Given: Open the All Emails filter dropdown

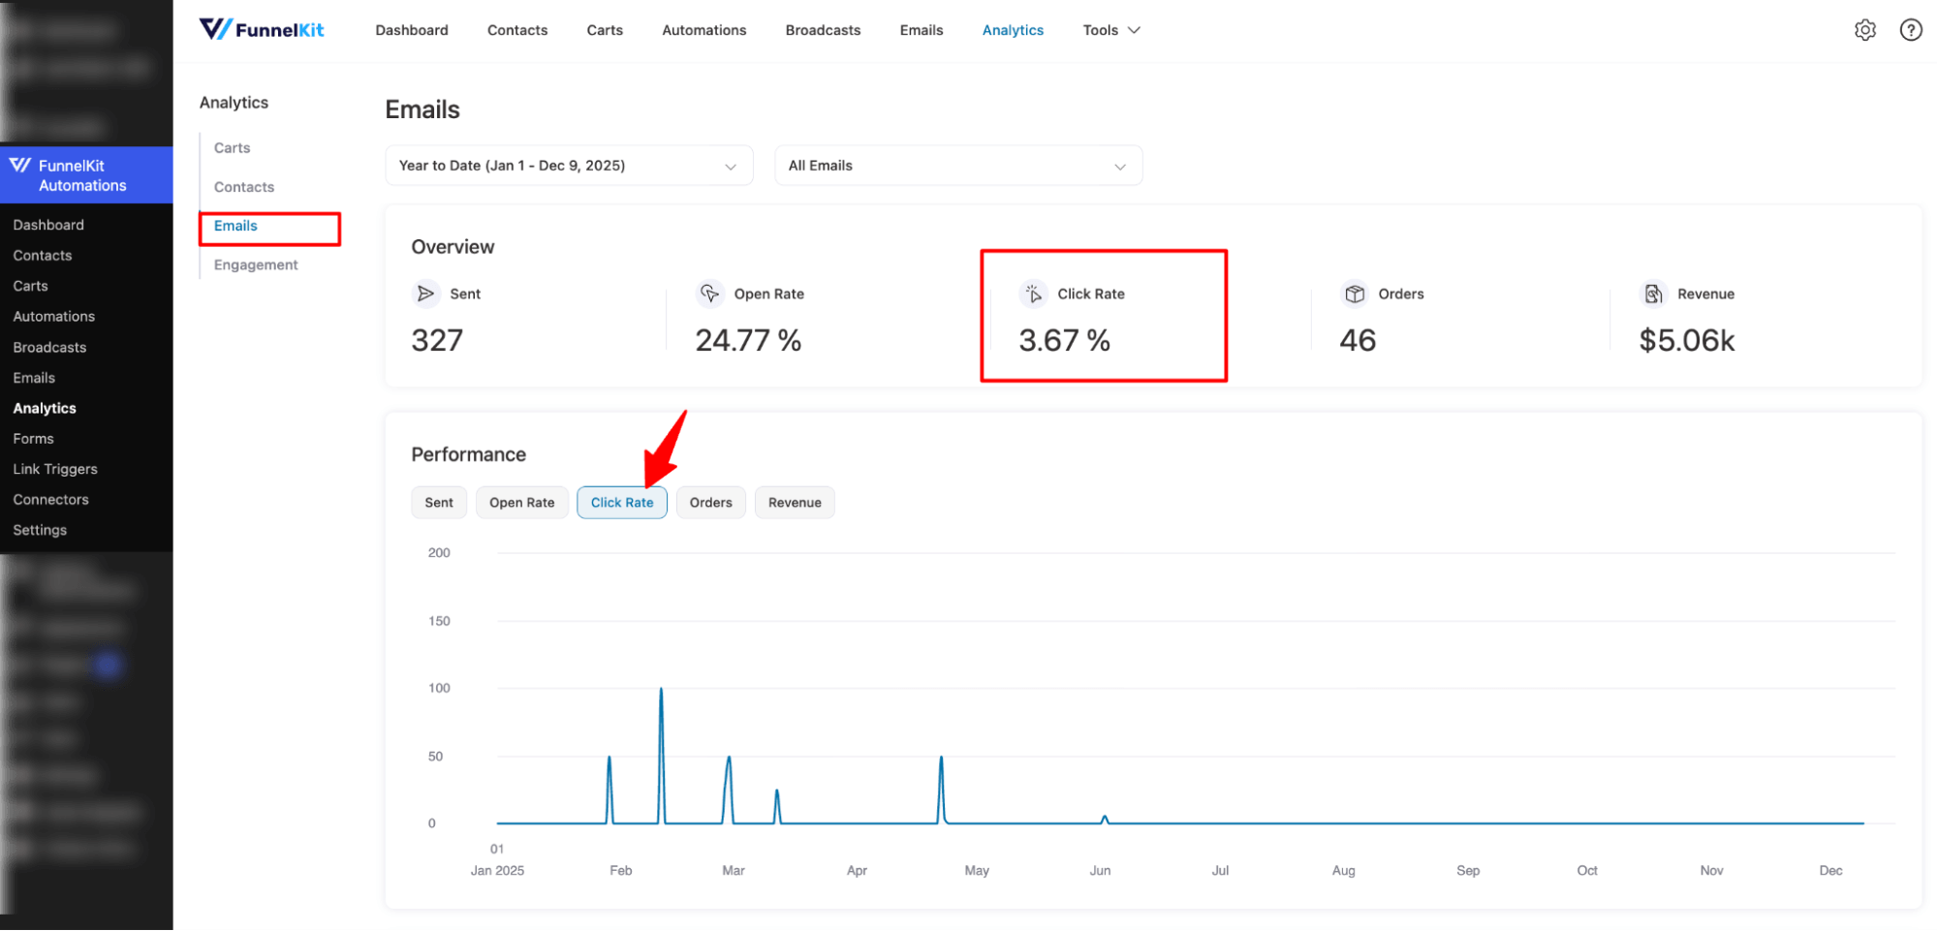Looking at the screenshot, I should point(957,165).
